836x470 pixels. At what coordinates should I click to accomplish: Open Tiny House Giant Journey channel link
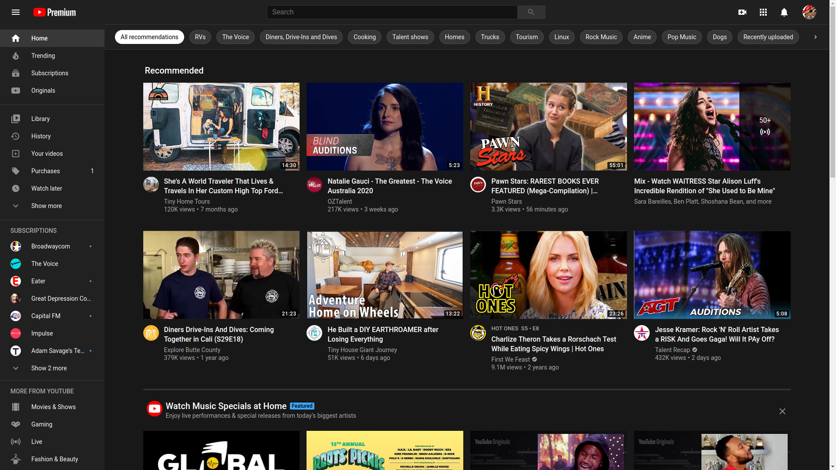362,350
